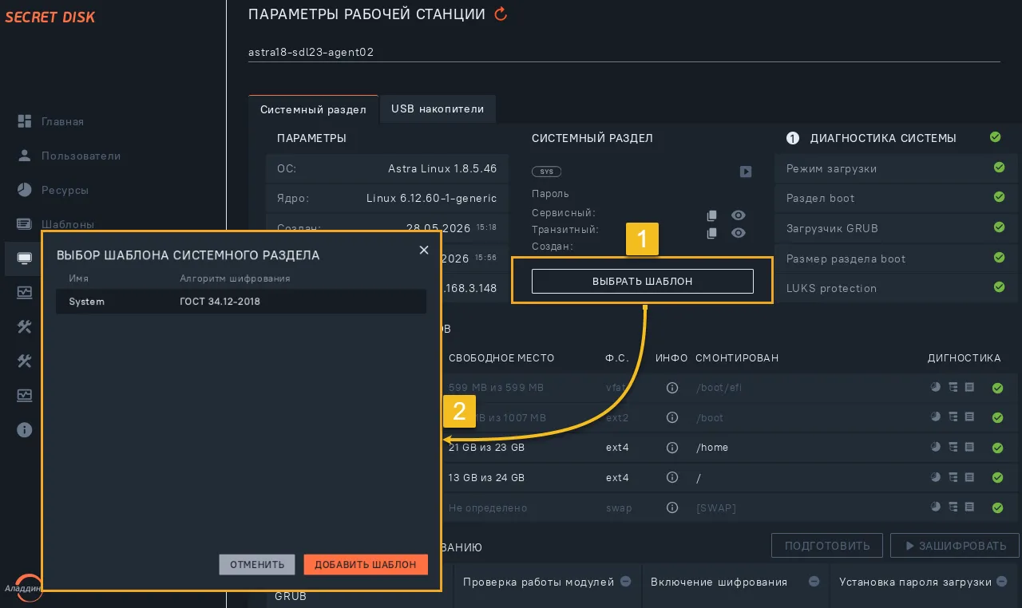Viewport: 1022px width, 608px height.
Task: Click the Режим загрузки diagnostic row
Action: (896, 168)
